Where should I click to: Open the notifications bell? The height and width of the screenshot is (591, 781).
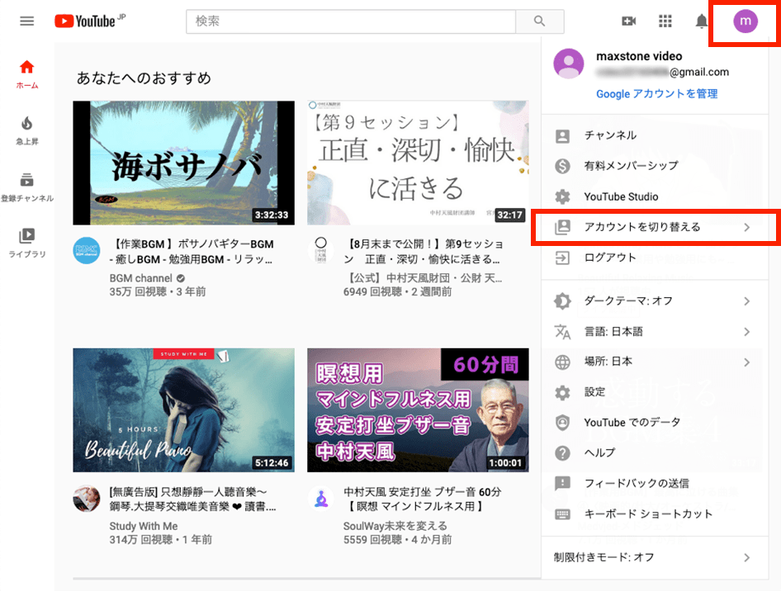pos(701,21)
